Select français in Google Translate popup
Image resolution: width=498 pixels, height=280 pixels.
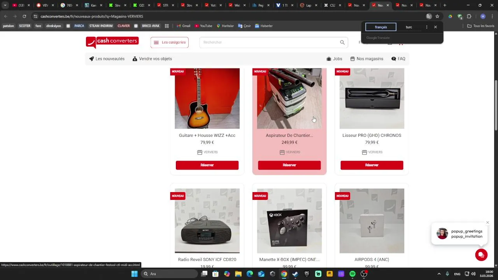pos(381,27)
